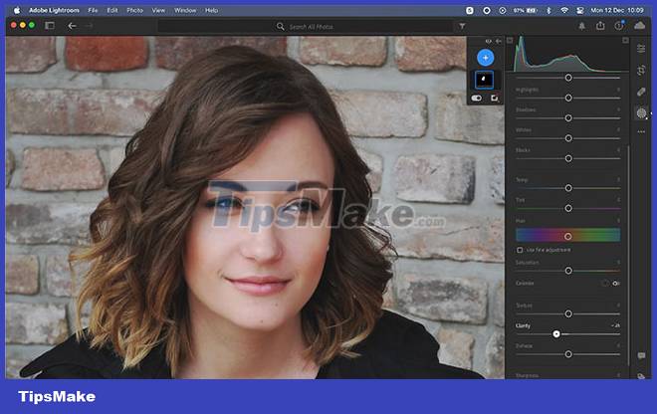Focus the Search All Photos field
657x414 pixels.
click(x=305, y=27)
